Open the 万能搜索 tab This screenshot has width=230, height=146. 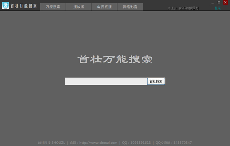pos(53,7)
